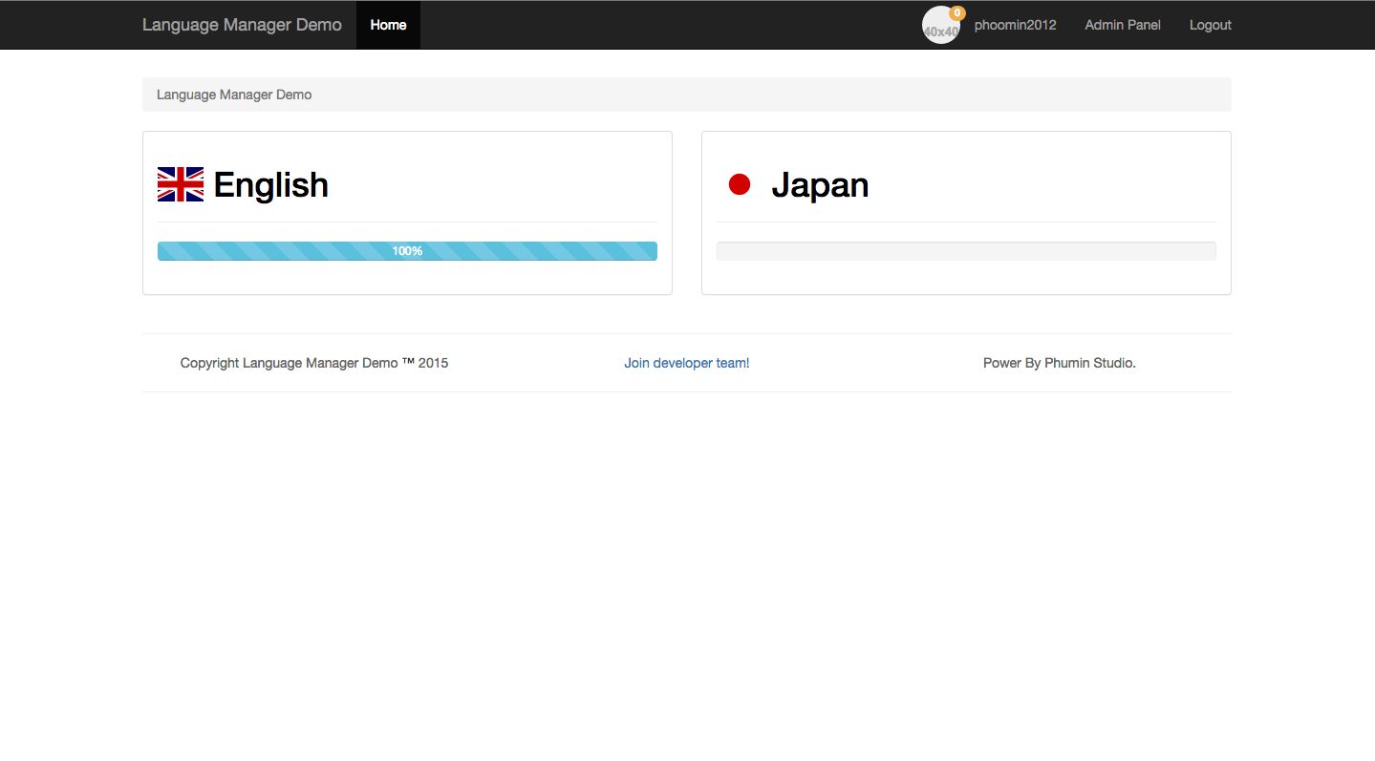Click the Japan red circle flag icon

[x=739, y=184]
